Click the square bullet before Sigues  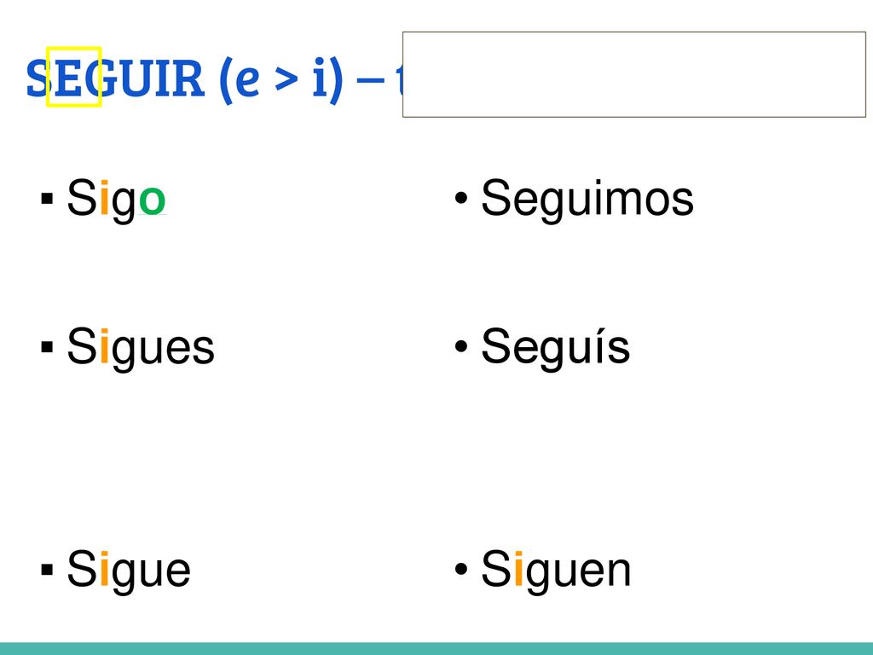coord(47,346)
